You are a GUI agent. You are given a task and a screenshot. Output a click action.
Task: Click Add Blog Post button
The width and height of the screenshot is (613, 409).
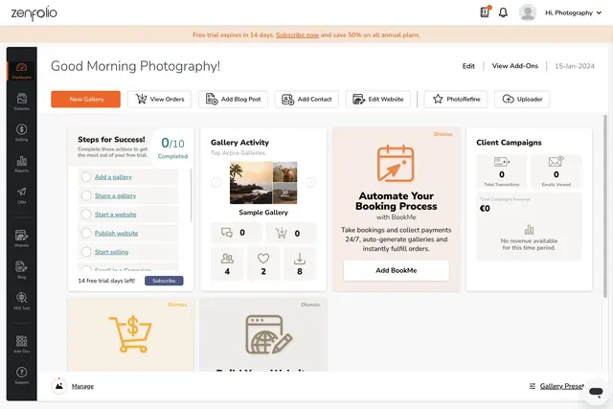[x=233, y=99]
